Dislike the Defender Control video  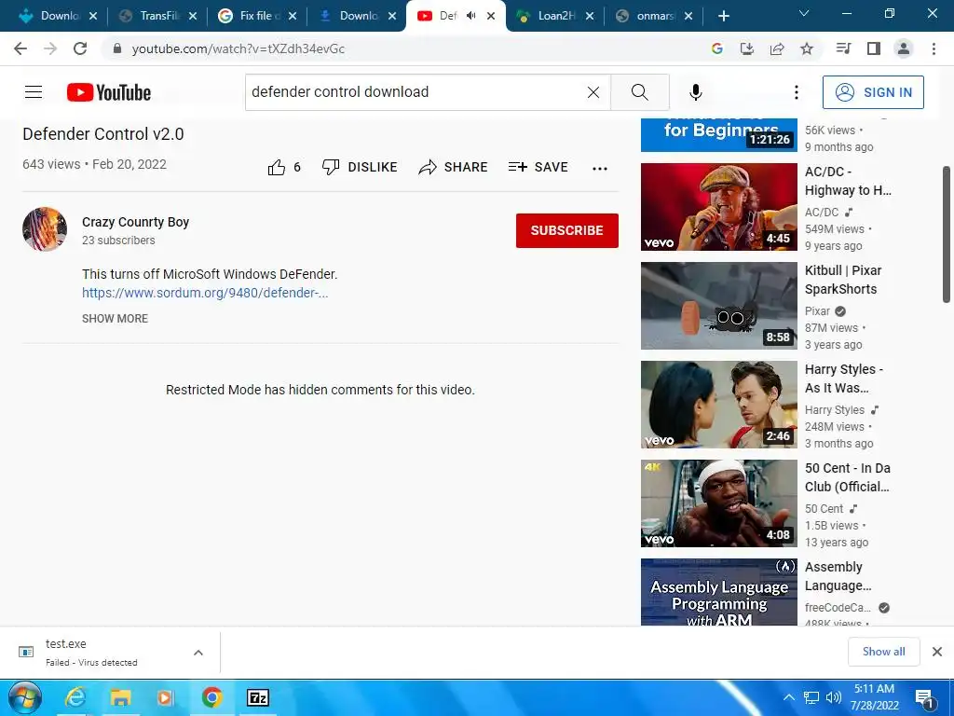(x=360, y=167)
